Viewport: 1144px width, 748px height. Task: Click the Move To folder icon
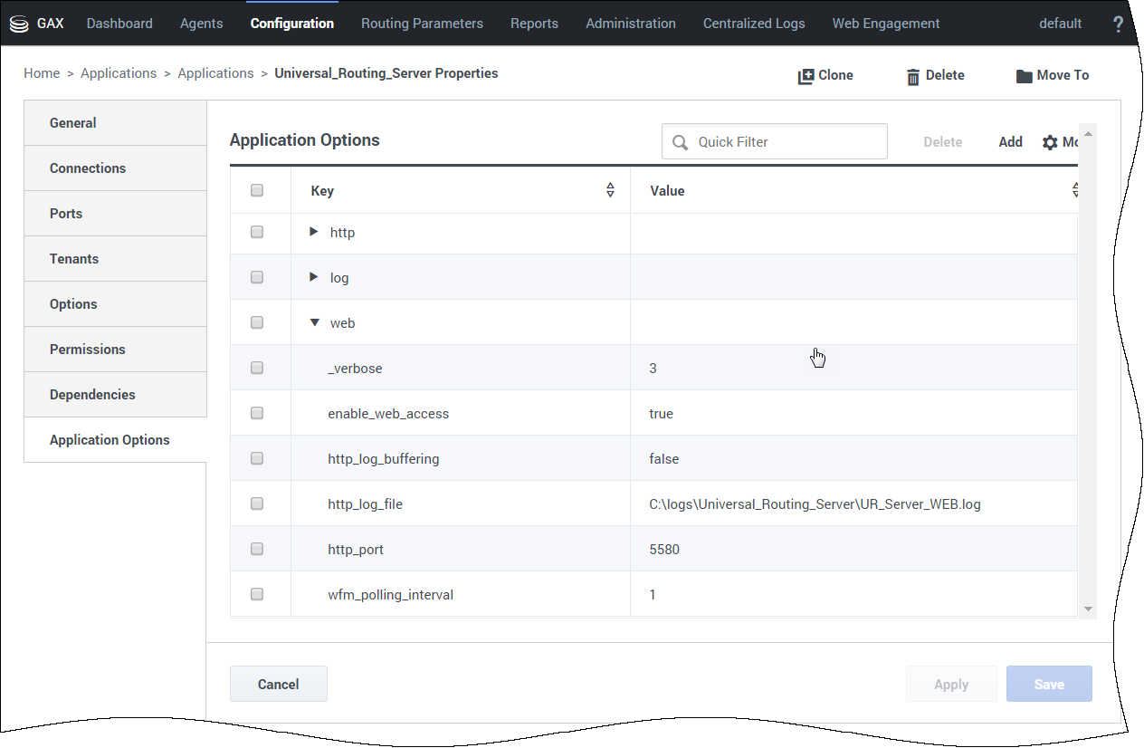pos(1024,76)
